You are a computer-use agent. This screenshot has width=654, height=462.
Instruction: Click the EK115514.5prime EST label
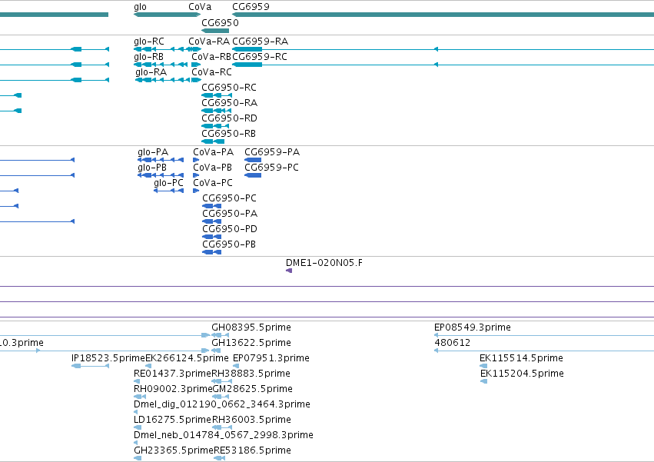(x=521, y=358)
